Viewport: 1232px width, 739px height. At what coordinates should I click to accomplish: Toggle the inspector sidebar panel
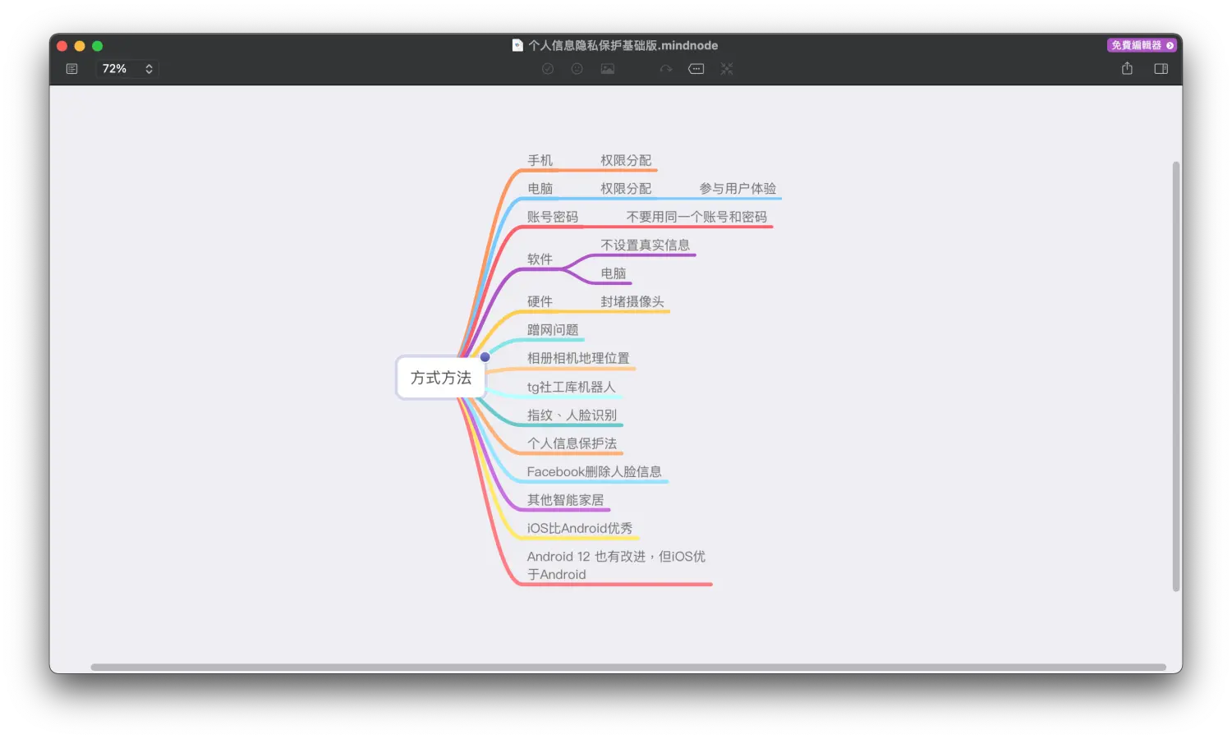click(1161, 69)
